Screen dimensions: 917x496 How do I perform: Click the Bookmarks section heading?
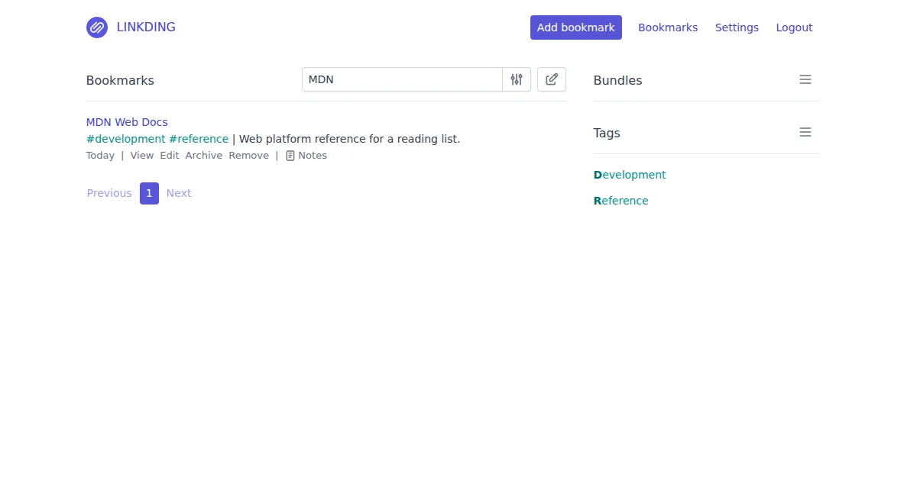click(120, 80)
